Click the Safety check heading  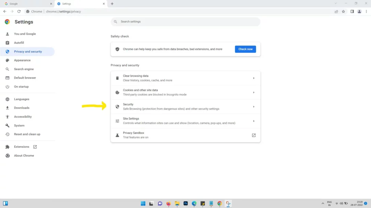pos(120,36)
